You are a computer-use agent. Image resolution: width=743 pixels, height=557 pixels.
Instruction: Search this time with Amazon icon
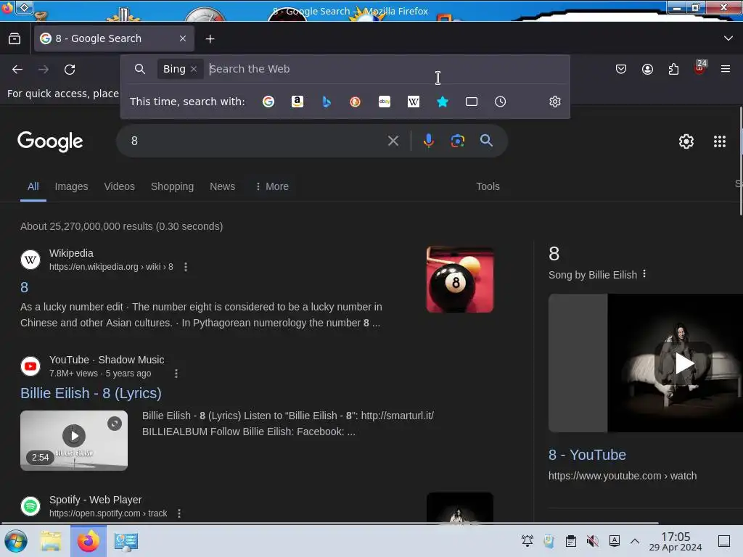click(297, 102)
